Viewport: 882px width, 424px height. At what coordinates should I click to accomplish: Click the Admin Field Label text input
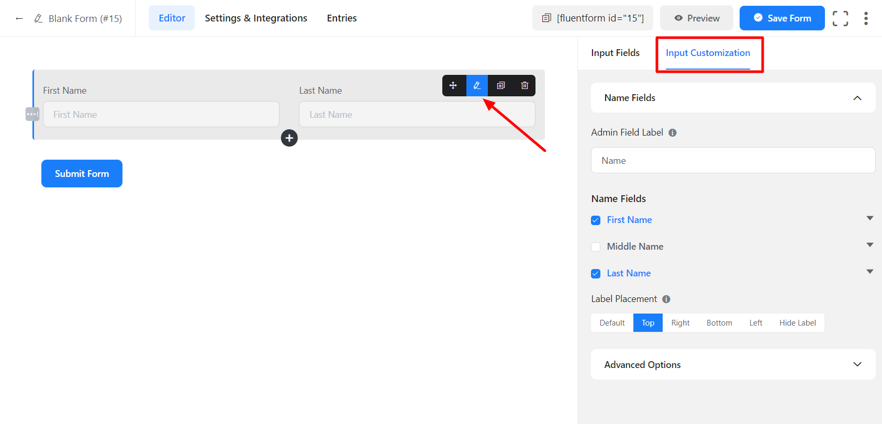[733, 161]
